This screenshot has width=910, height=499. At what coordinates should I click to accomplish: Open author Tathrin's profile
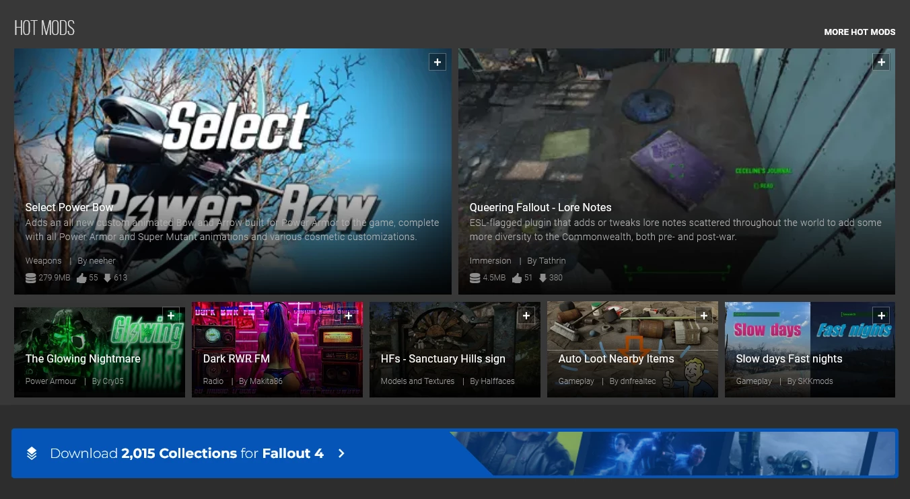coord(552,261)
